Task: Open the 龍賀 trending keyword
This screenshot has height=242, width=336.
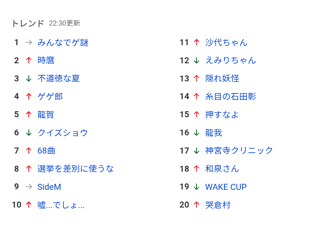Action: click(46, 114)
